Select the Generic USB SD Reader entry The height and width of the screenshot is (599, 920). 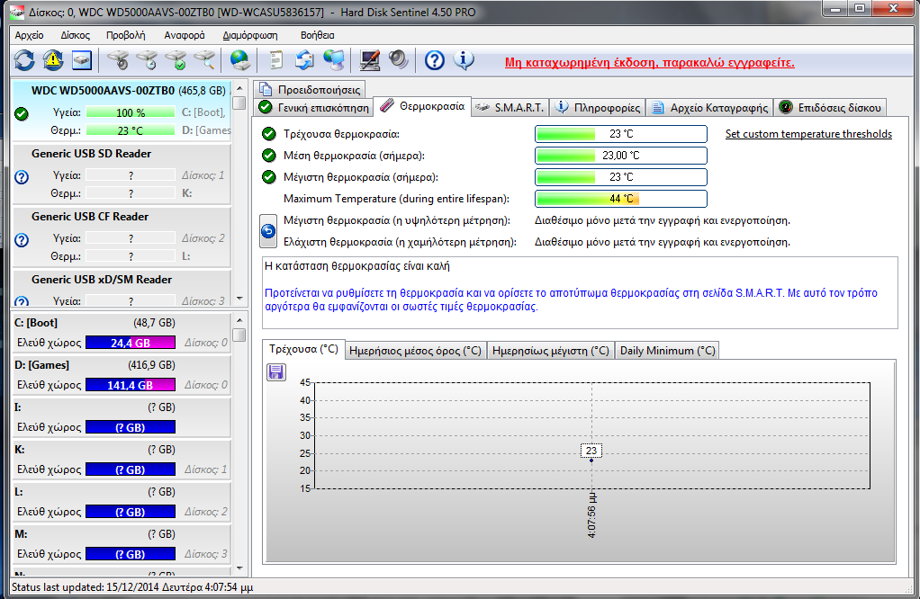(x=122, y=174)
